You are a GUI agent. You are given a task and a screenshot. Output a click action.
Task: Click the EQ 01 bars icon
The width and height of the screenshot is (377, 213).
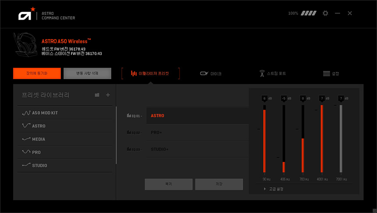coord(129,115)
